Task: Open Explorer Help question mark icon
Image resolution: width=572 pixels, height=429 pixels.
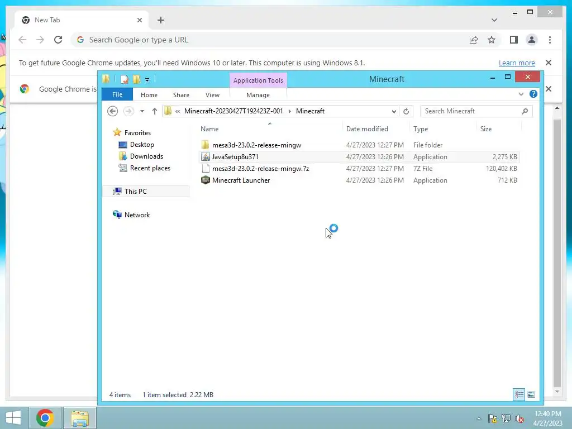Action: (533, 94)
